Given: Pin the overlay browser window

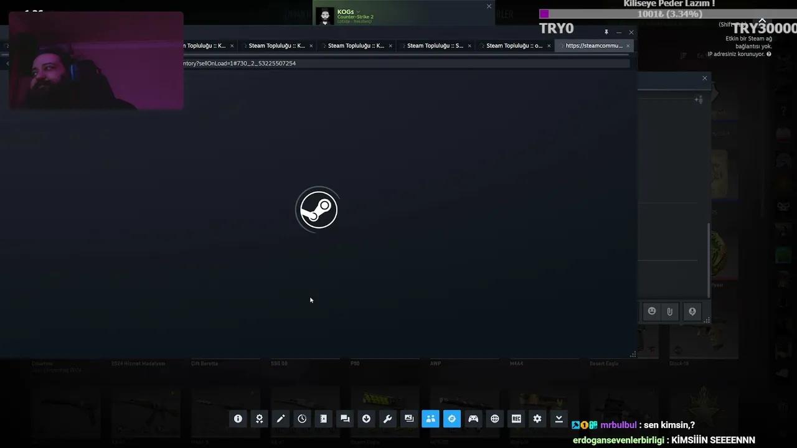Looking at the screenshot, I should point(606,32).
